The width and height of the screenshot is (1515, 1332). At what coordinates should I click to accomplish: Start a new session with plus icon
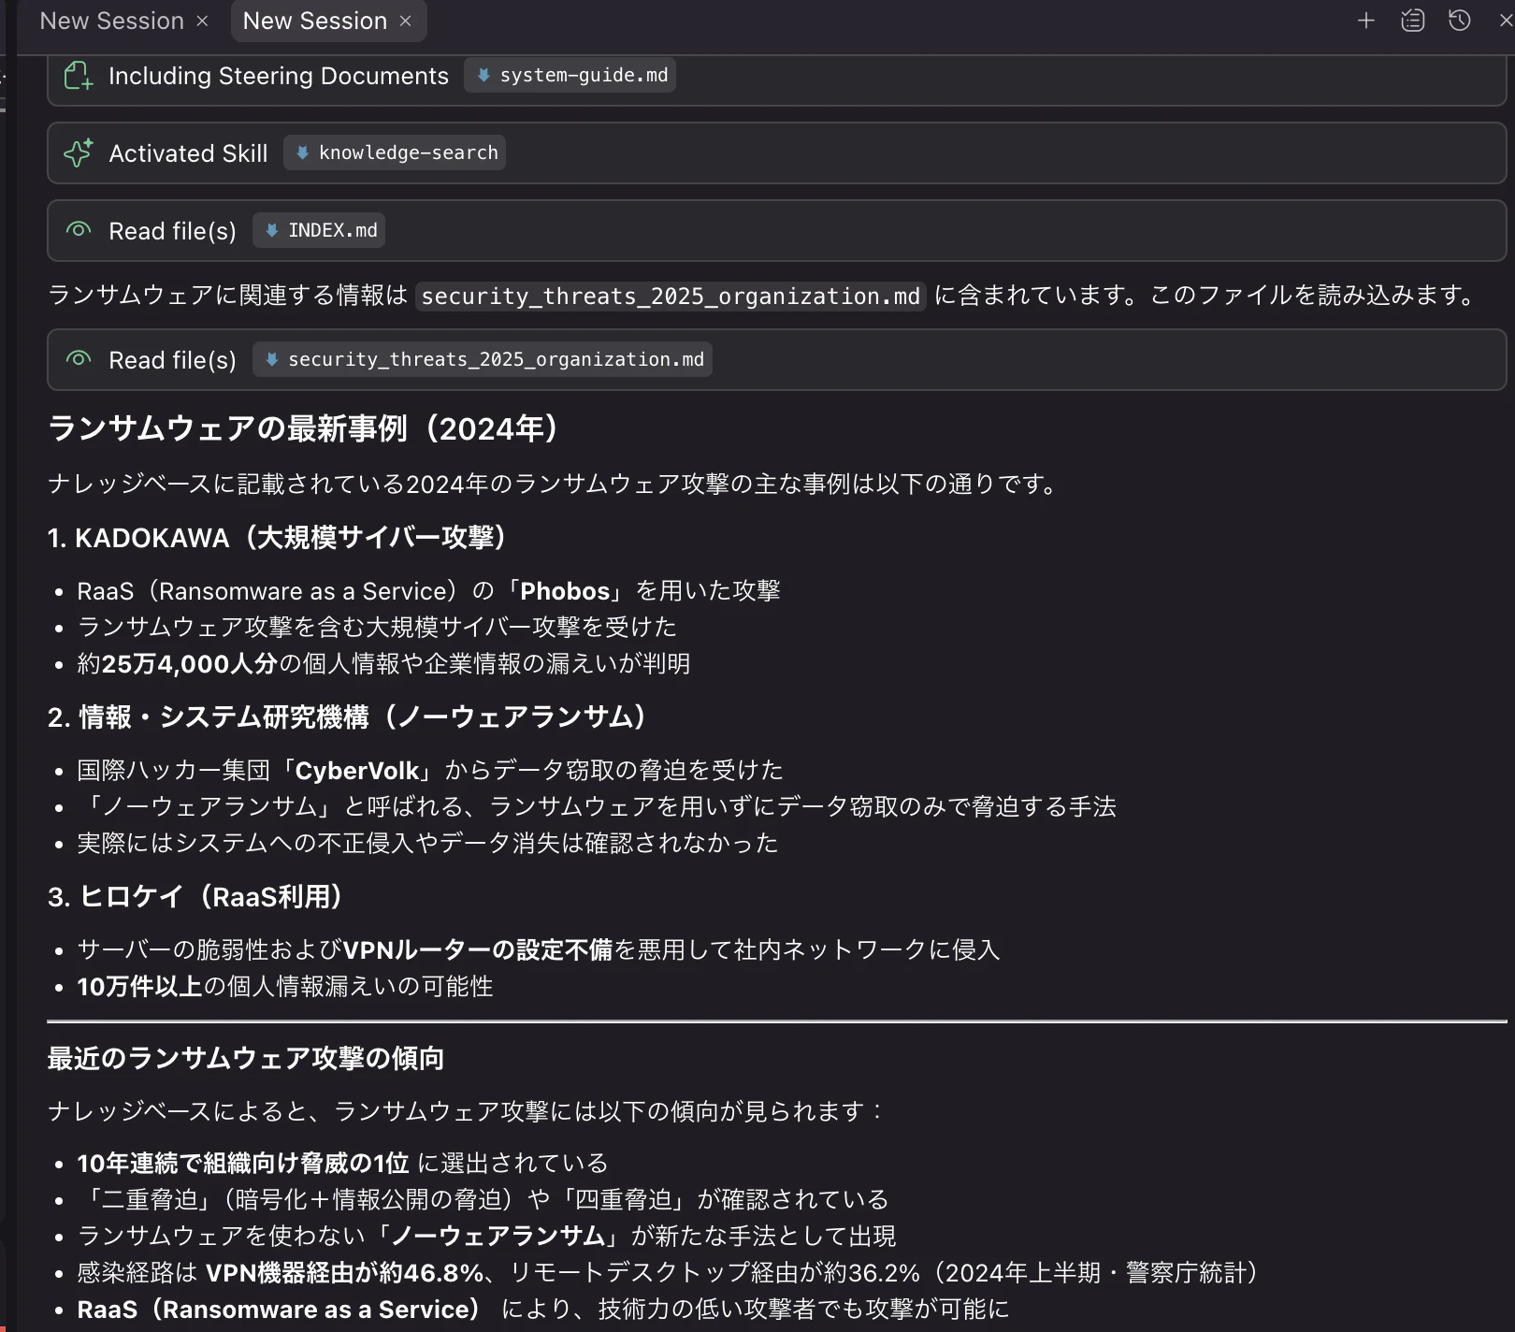click(1366, 21)
